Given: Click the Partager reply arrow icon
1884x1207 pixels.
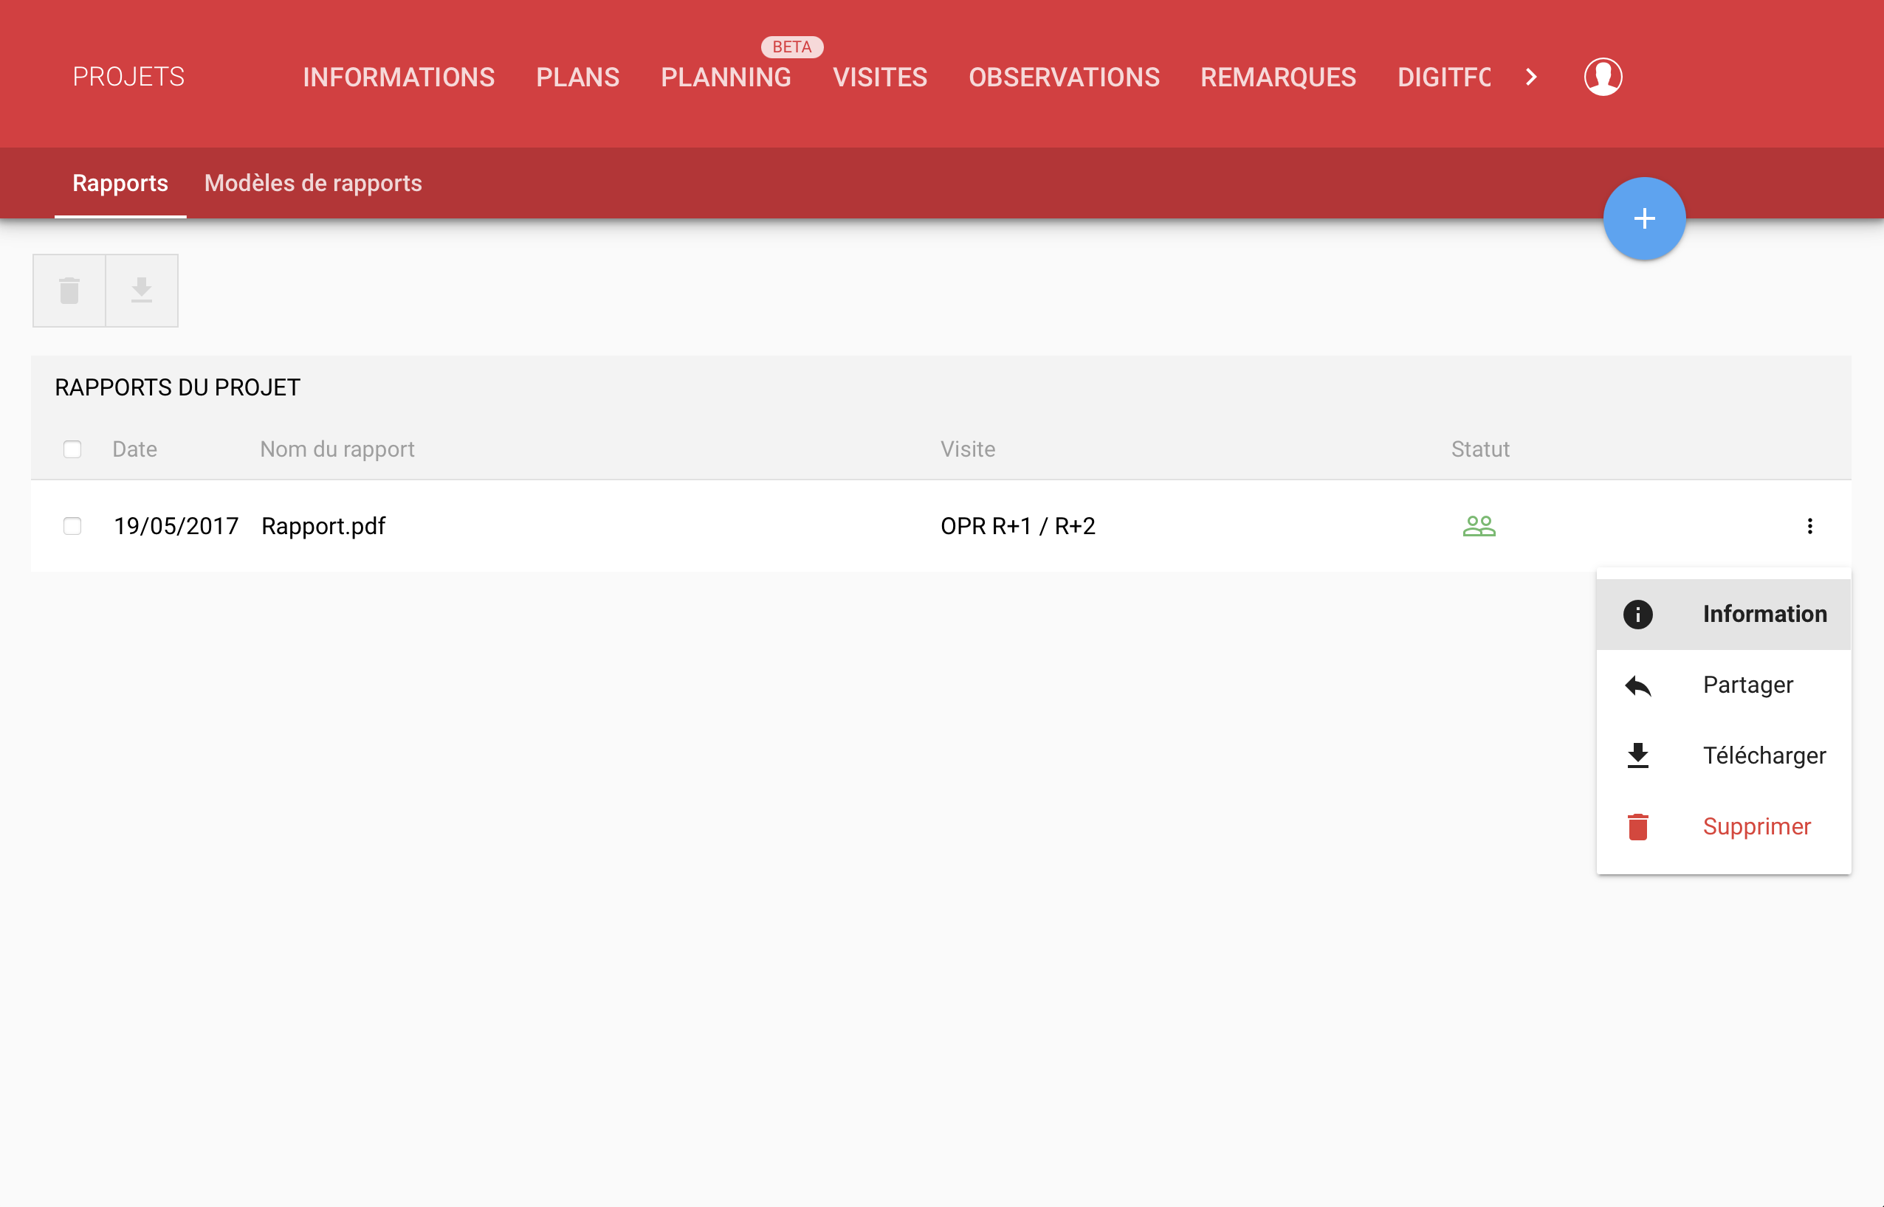Looking at the screenshot, I should pos(1638,686).
